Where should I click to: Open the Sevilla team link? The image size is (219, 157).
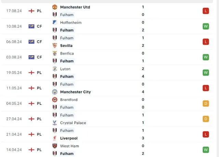(66, 46)
